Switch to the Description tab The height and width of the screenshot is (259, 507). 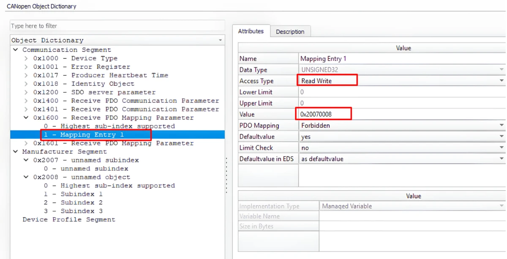point(290,32)
